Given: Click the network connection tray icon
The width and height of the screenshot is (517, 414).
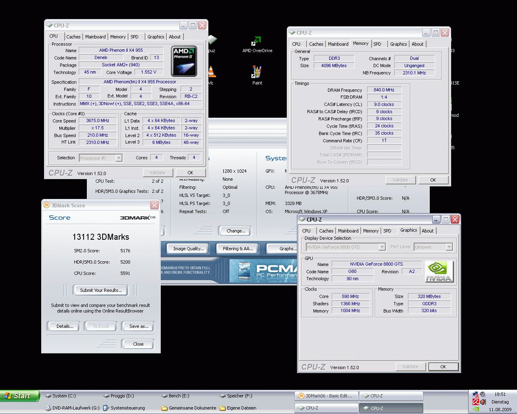Looking at the screenshot, I should (476, 394).
